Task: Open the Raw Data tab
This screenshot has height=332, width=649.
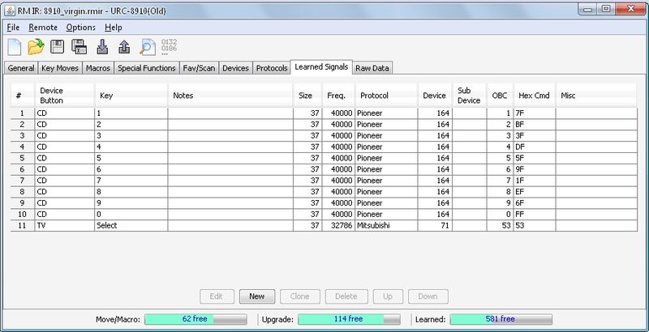Action: (373, 68)
